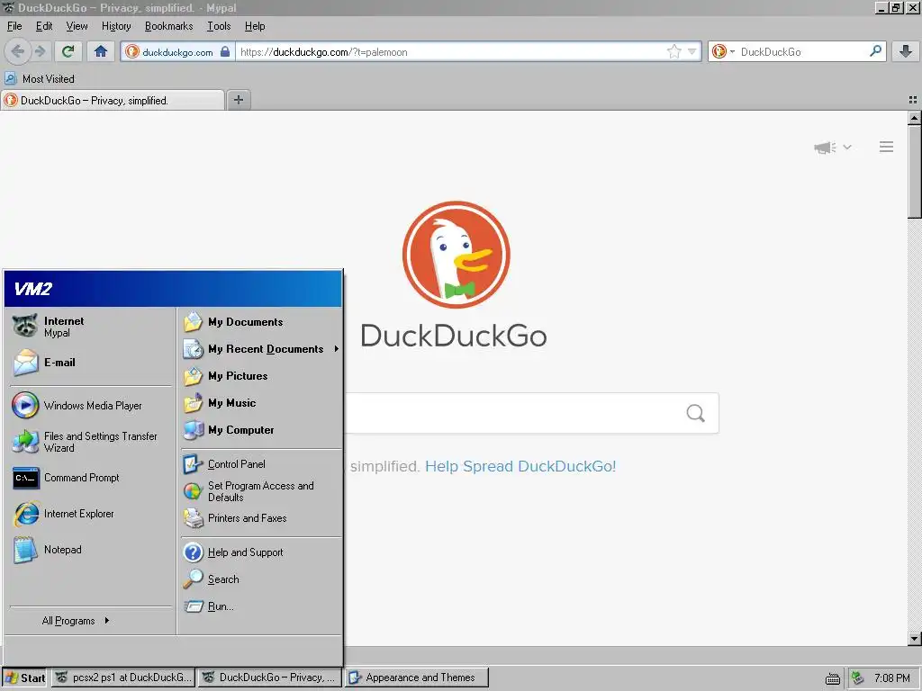Launch Windows Media Player

(x=90, y=406)
